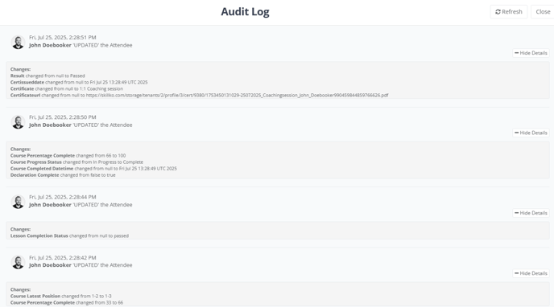554x307 pixels.
Task: Select the timestamp Fri, Jul 25, 2025, 2:28:50 PM
Action: [63, 117]
